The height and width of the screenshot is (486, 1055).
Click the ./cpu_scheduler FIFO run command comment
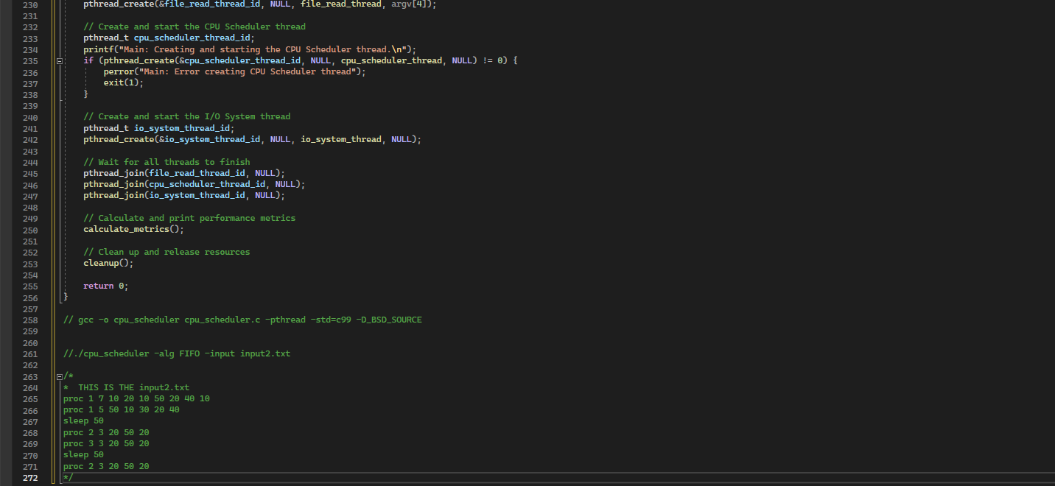point(177,353)
